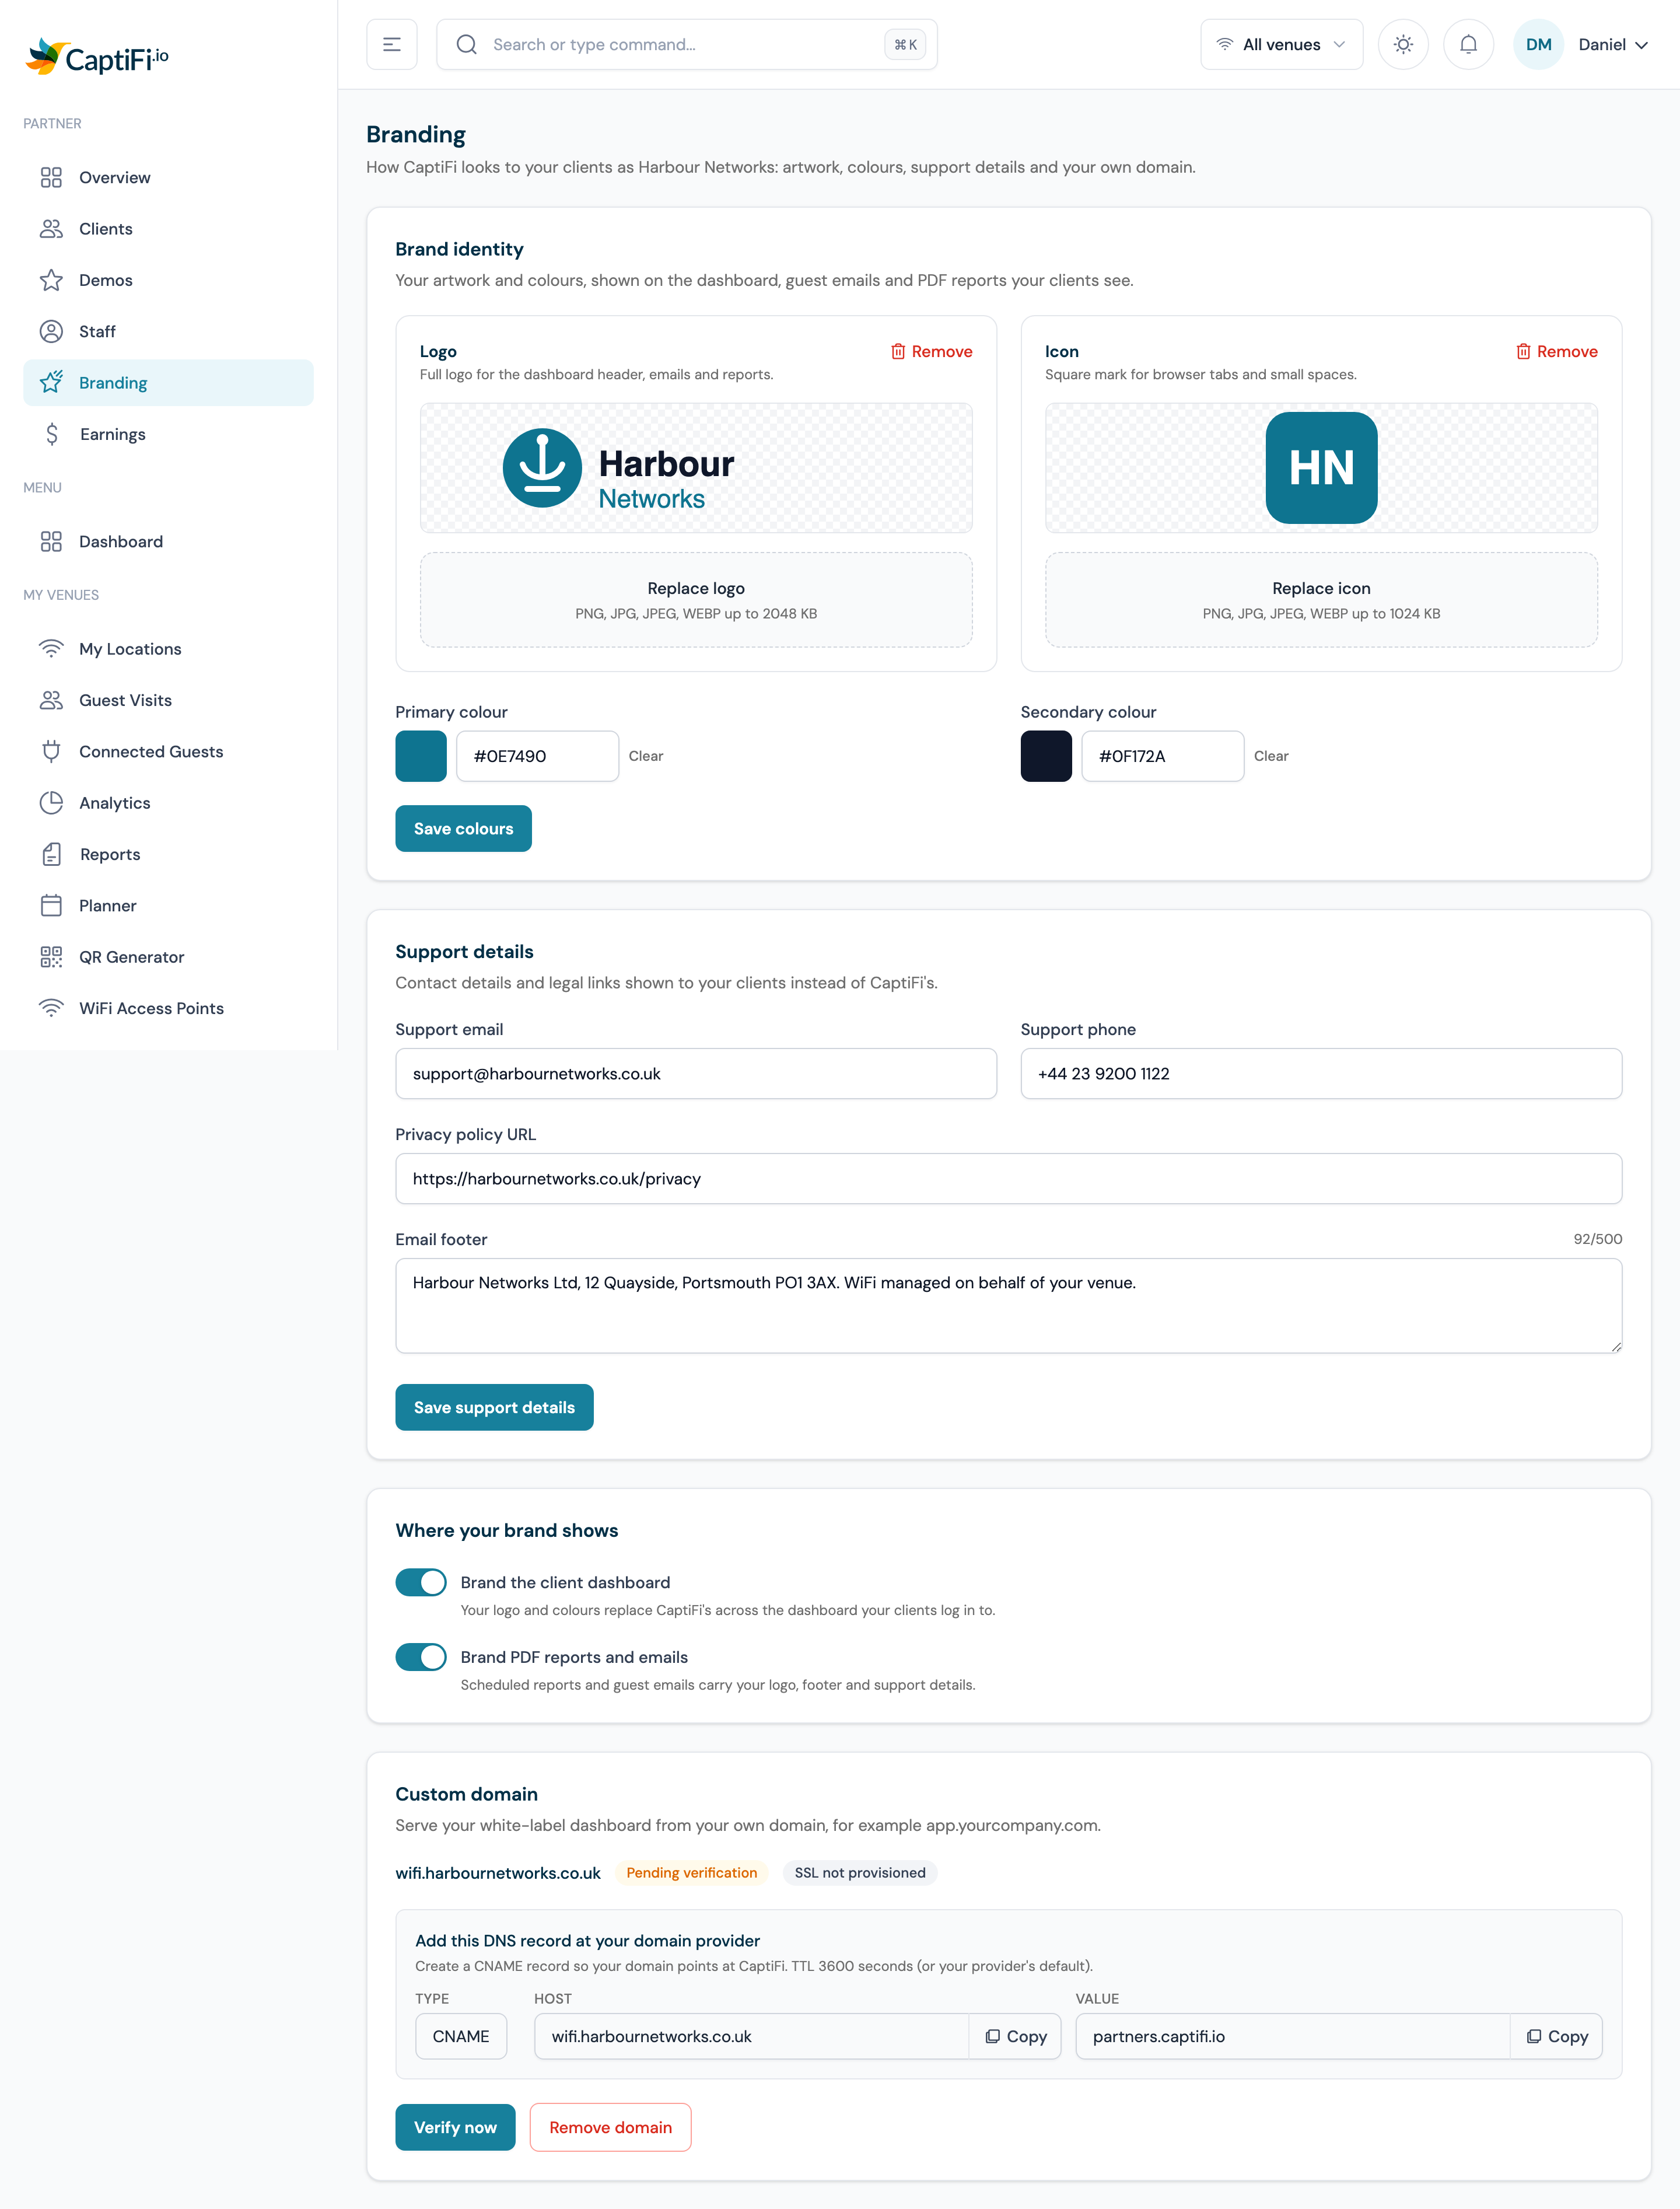Image resolution: width=1680 pixels, height=2209 pixels.
Task: Open the All venues dropdown
Action: point(1281,45)
